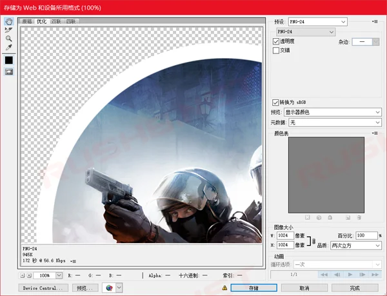
Task: Uncheck 转换为 sRGB checkbox
Action: tap(275, 103)
